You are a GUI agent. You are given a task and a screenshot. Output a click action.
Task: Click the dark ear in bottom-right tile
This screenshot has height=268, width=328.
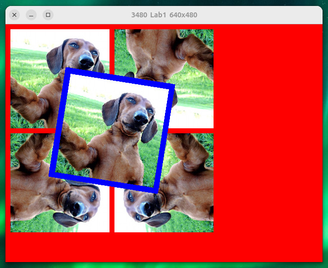[x=158, y=219]
